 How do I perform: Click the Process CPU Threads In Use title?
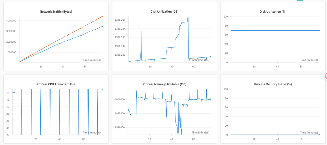pos(56,84)
